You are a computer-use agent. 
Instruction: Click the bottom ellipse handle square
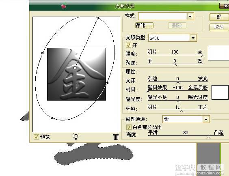[52, 118]
